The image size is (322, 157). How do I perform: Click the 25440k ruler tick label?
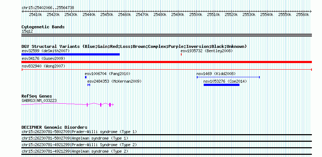tap(89, 15)
